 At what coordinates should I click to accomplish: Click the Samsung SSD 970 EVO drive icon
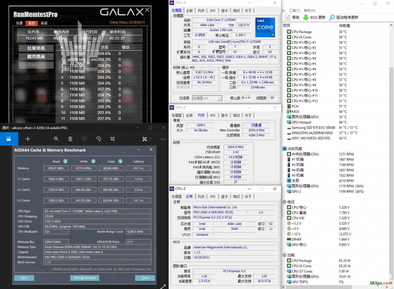(289, 127)
